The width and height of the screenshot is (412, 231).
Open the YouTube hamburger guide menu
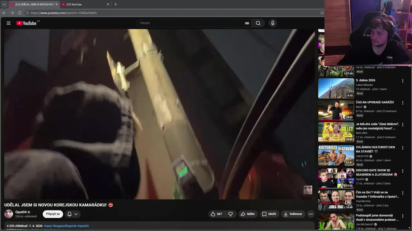coord(9,23)
